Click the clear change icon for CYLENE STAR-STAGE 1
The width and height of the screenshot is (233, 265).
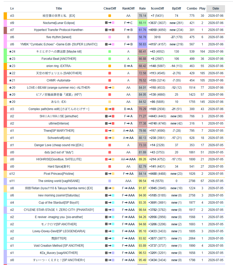click(x=110, y=210)
